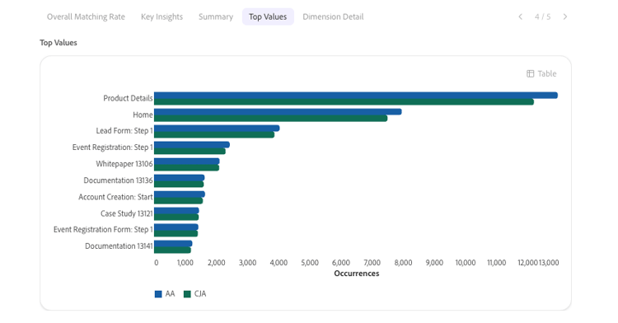Click the blue AA bar for Home

pos(278,112)
